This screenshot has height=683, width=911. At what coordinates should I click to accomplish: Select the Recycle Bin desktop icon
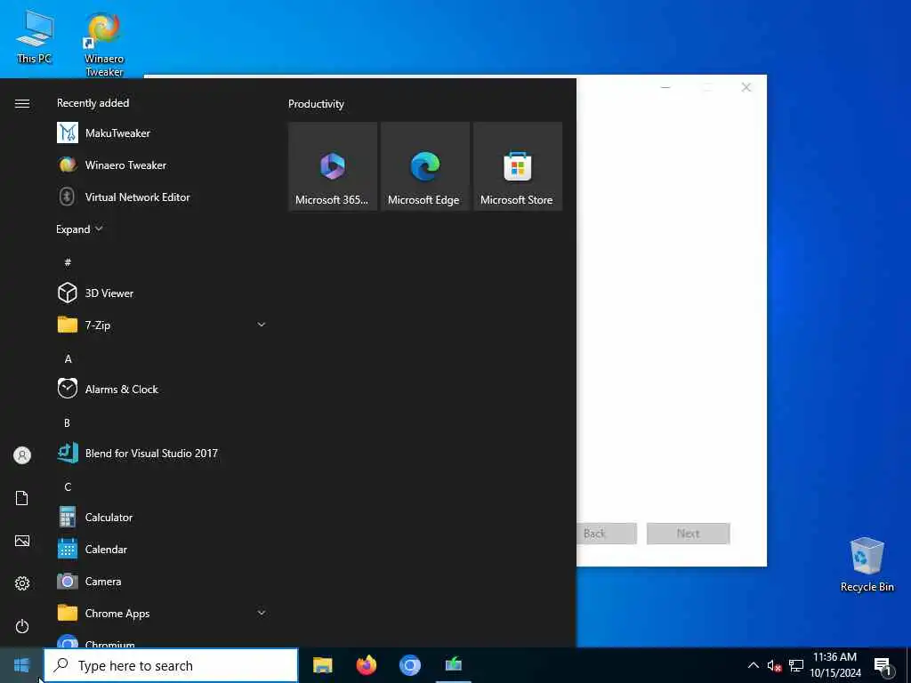(x=867, y=565)
